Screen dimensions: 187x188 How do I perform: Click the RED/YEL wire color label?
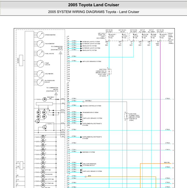coord(167,162)
